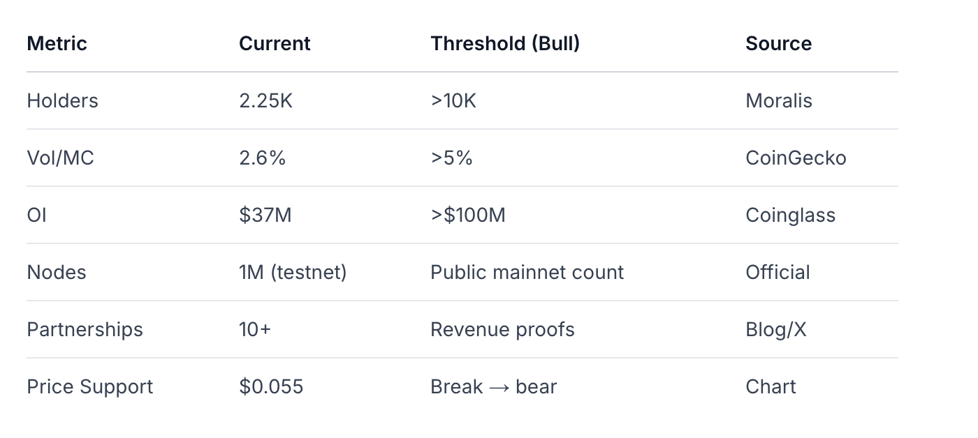This screenshot has height=438, width=978.
Task: Click the Break → bear threshold cell
Action: click(x=493, y=386)
